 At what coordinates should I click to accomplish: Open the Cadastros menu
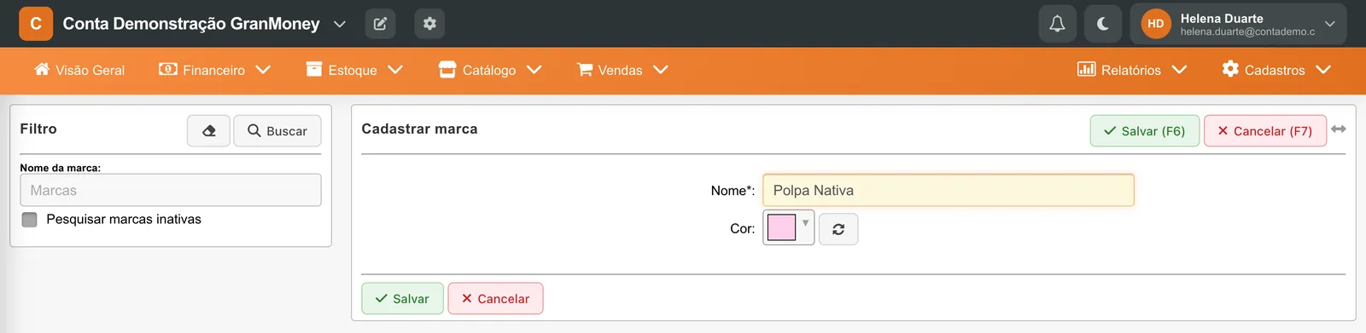1276,70
